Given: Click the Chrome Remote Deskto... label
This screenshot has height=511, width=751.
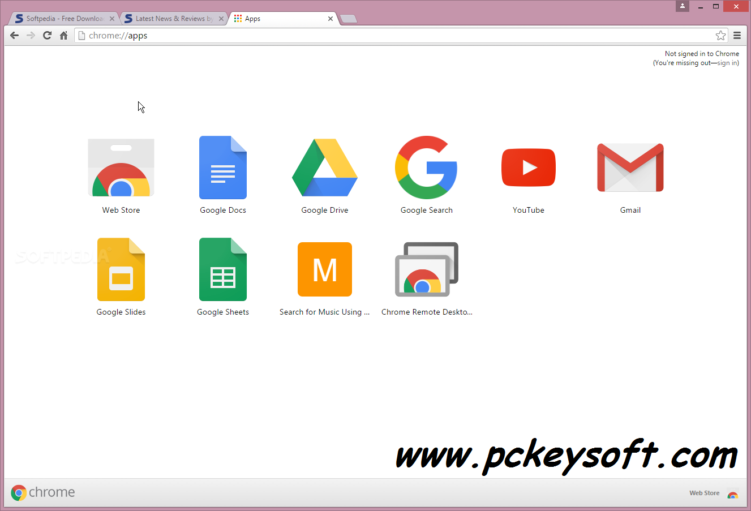Looking at the screenshot, I should [x=427, y=312].
